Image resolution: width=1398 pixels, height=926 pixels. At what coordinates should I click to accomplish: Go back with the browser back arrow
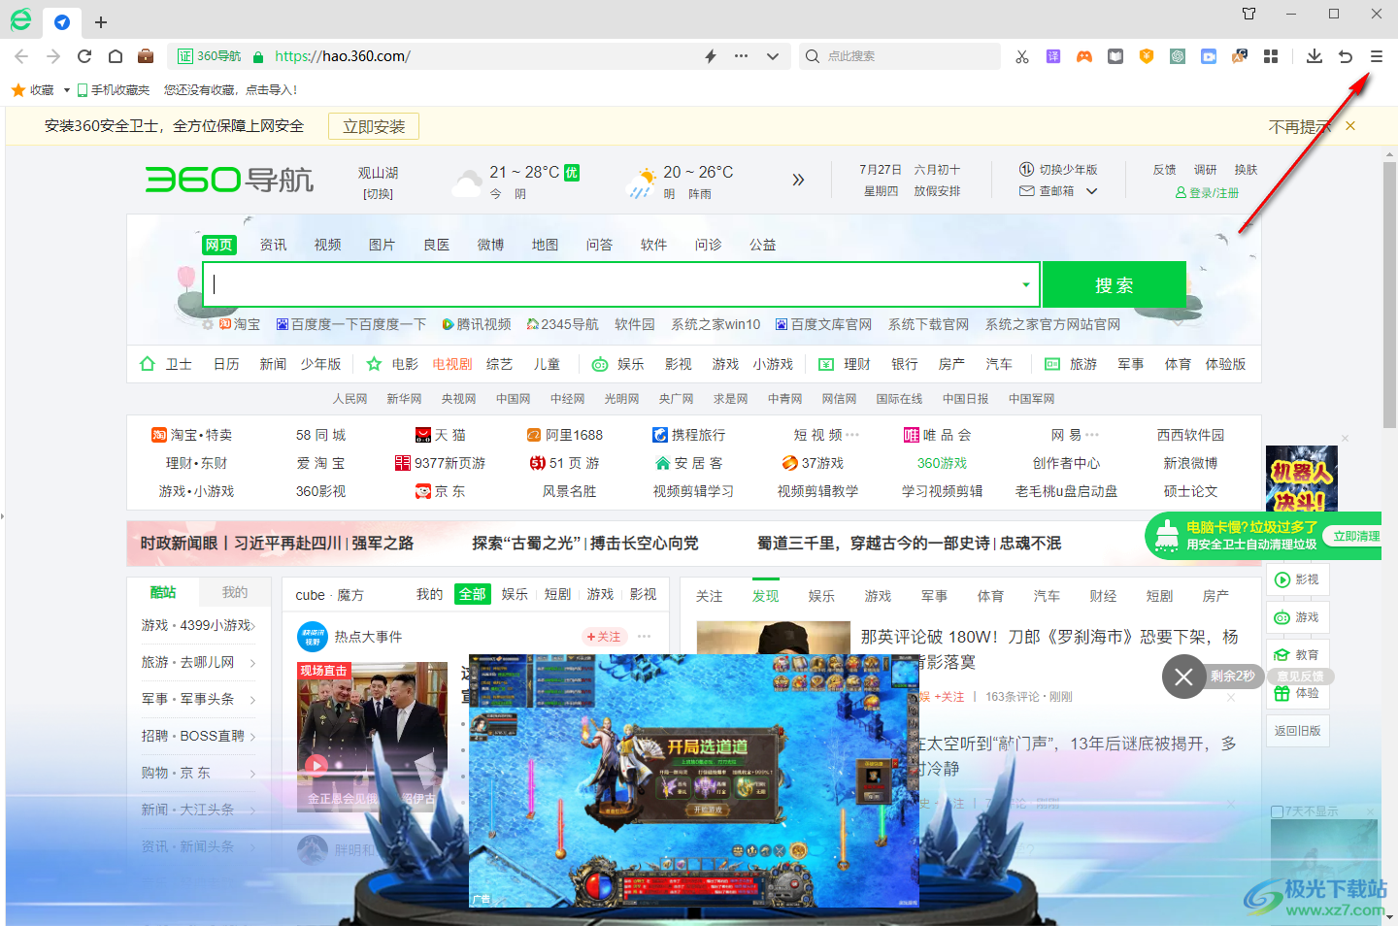[x=21, y=56]
